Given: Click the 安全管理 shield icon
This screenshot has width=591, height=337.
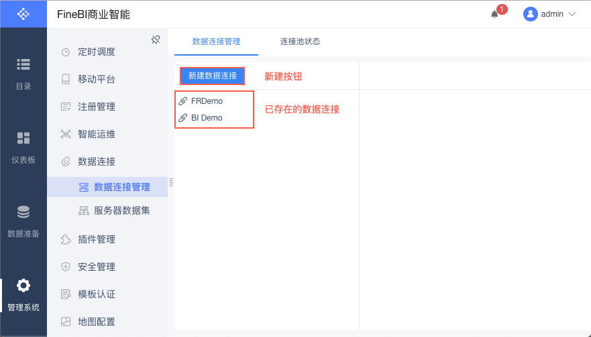Looking at the screenshot, I should point(66,267).
